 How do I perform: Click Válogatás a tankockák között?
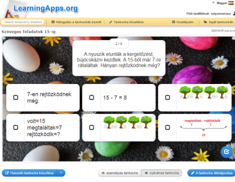tap(76, 22)
